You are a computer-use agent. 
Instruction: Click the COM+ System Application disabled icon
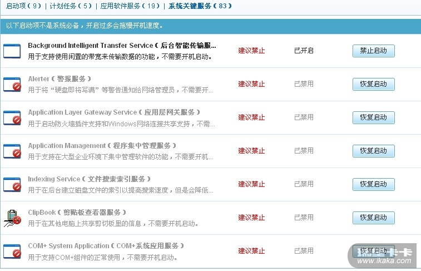click(x=12, y=251)
